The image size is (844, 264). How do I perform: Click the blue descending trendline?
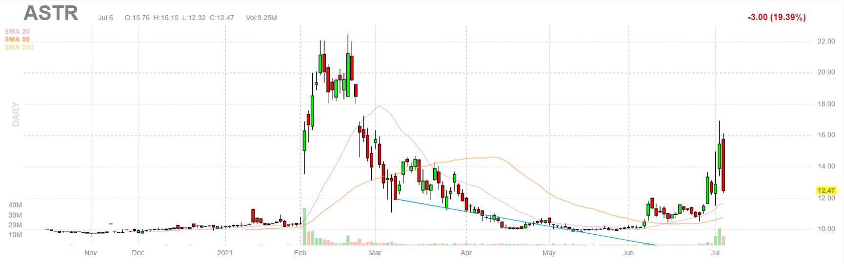(526, 222)
